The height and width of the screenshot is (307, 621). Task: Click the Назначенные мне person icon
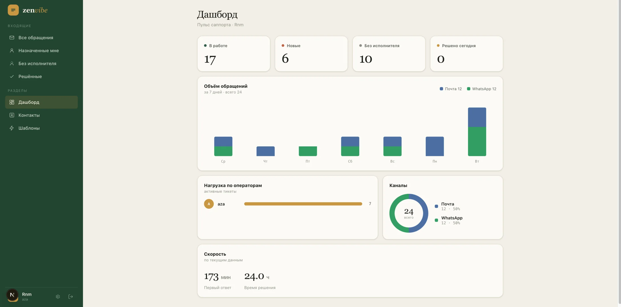coord(12,50)
